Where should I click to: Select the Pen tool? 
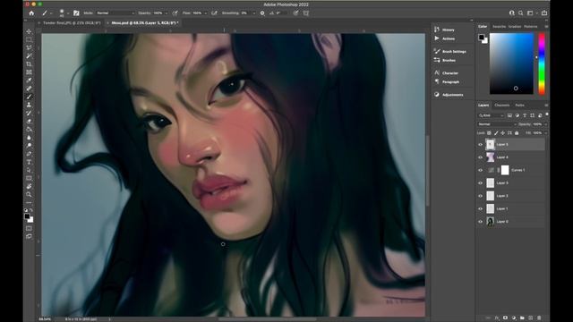[29, 154]
